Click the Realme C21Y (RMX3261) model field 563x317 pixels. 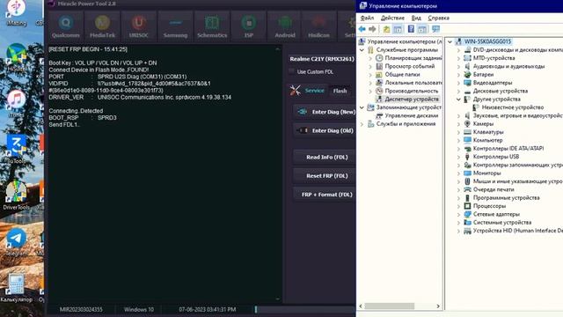(322, 59)
